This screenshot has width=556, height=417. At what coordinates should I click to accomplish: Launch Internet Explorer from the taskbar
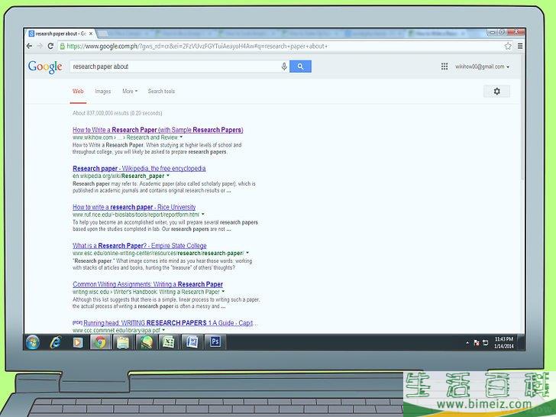click(55, 342)
